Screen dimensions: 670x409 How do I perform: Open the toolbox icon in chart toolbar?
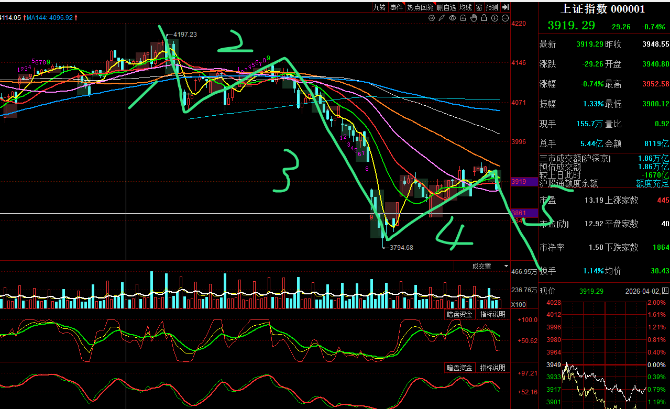tap(463, 18)
